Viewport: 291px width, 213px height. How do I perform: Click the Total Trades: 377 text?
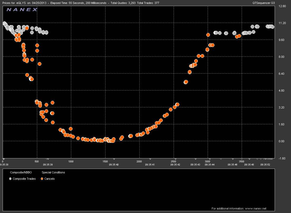tap(148, 3)
